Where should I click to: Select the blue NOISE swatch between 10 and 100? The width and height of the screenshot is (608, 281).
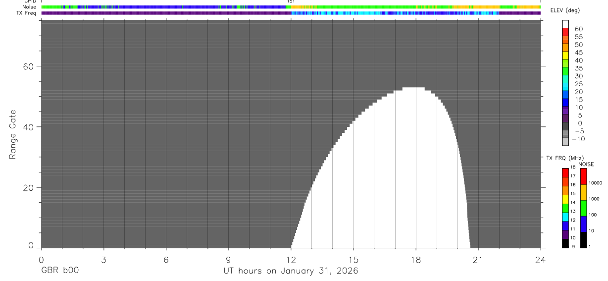(x=584, y=224)
